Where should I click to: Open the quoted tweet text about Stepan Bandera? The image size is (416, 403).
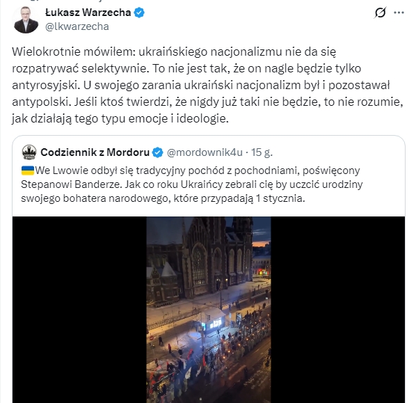[x=191, y=184]
